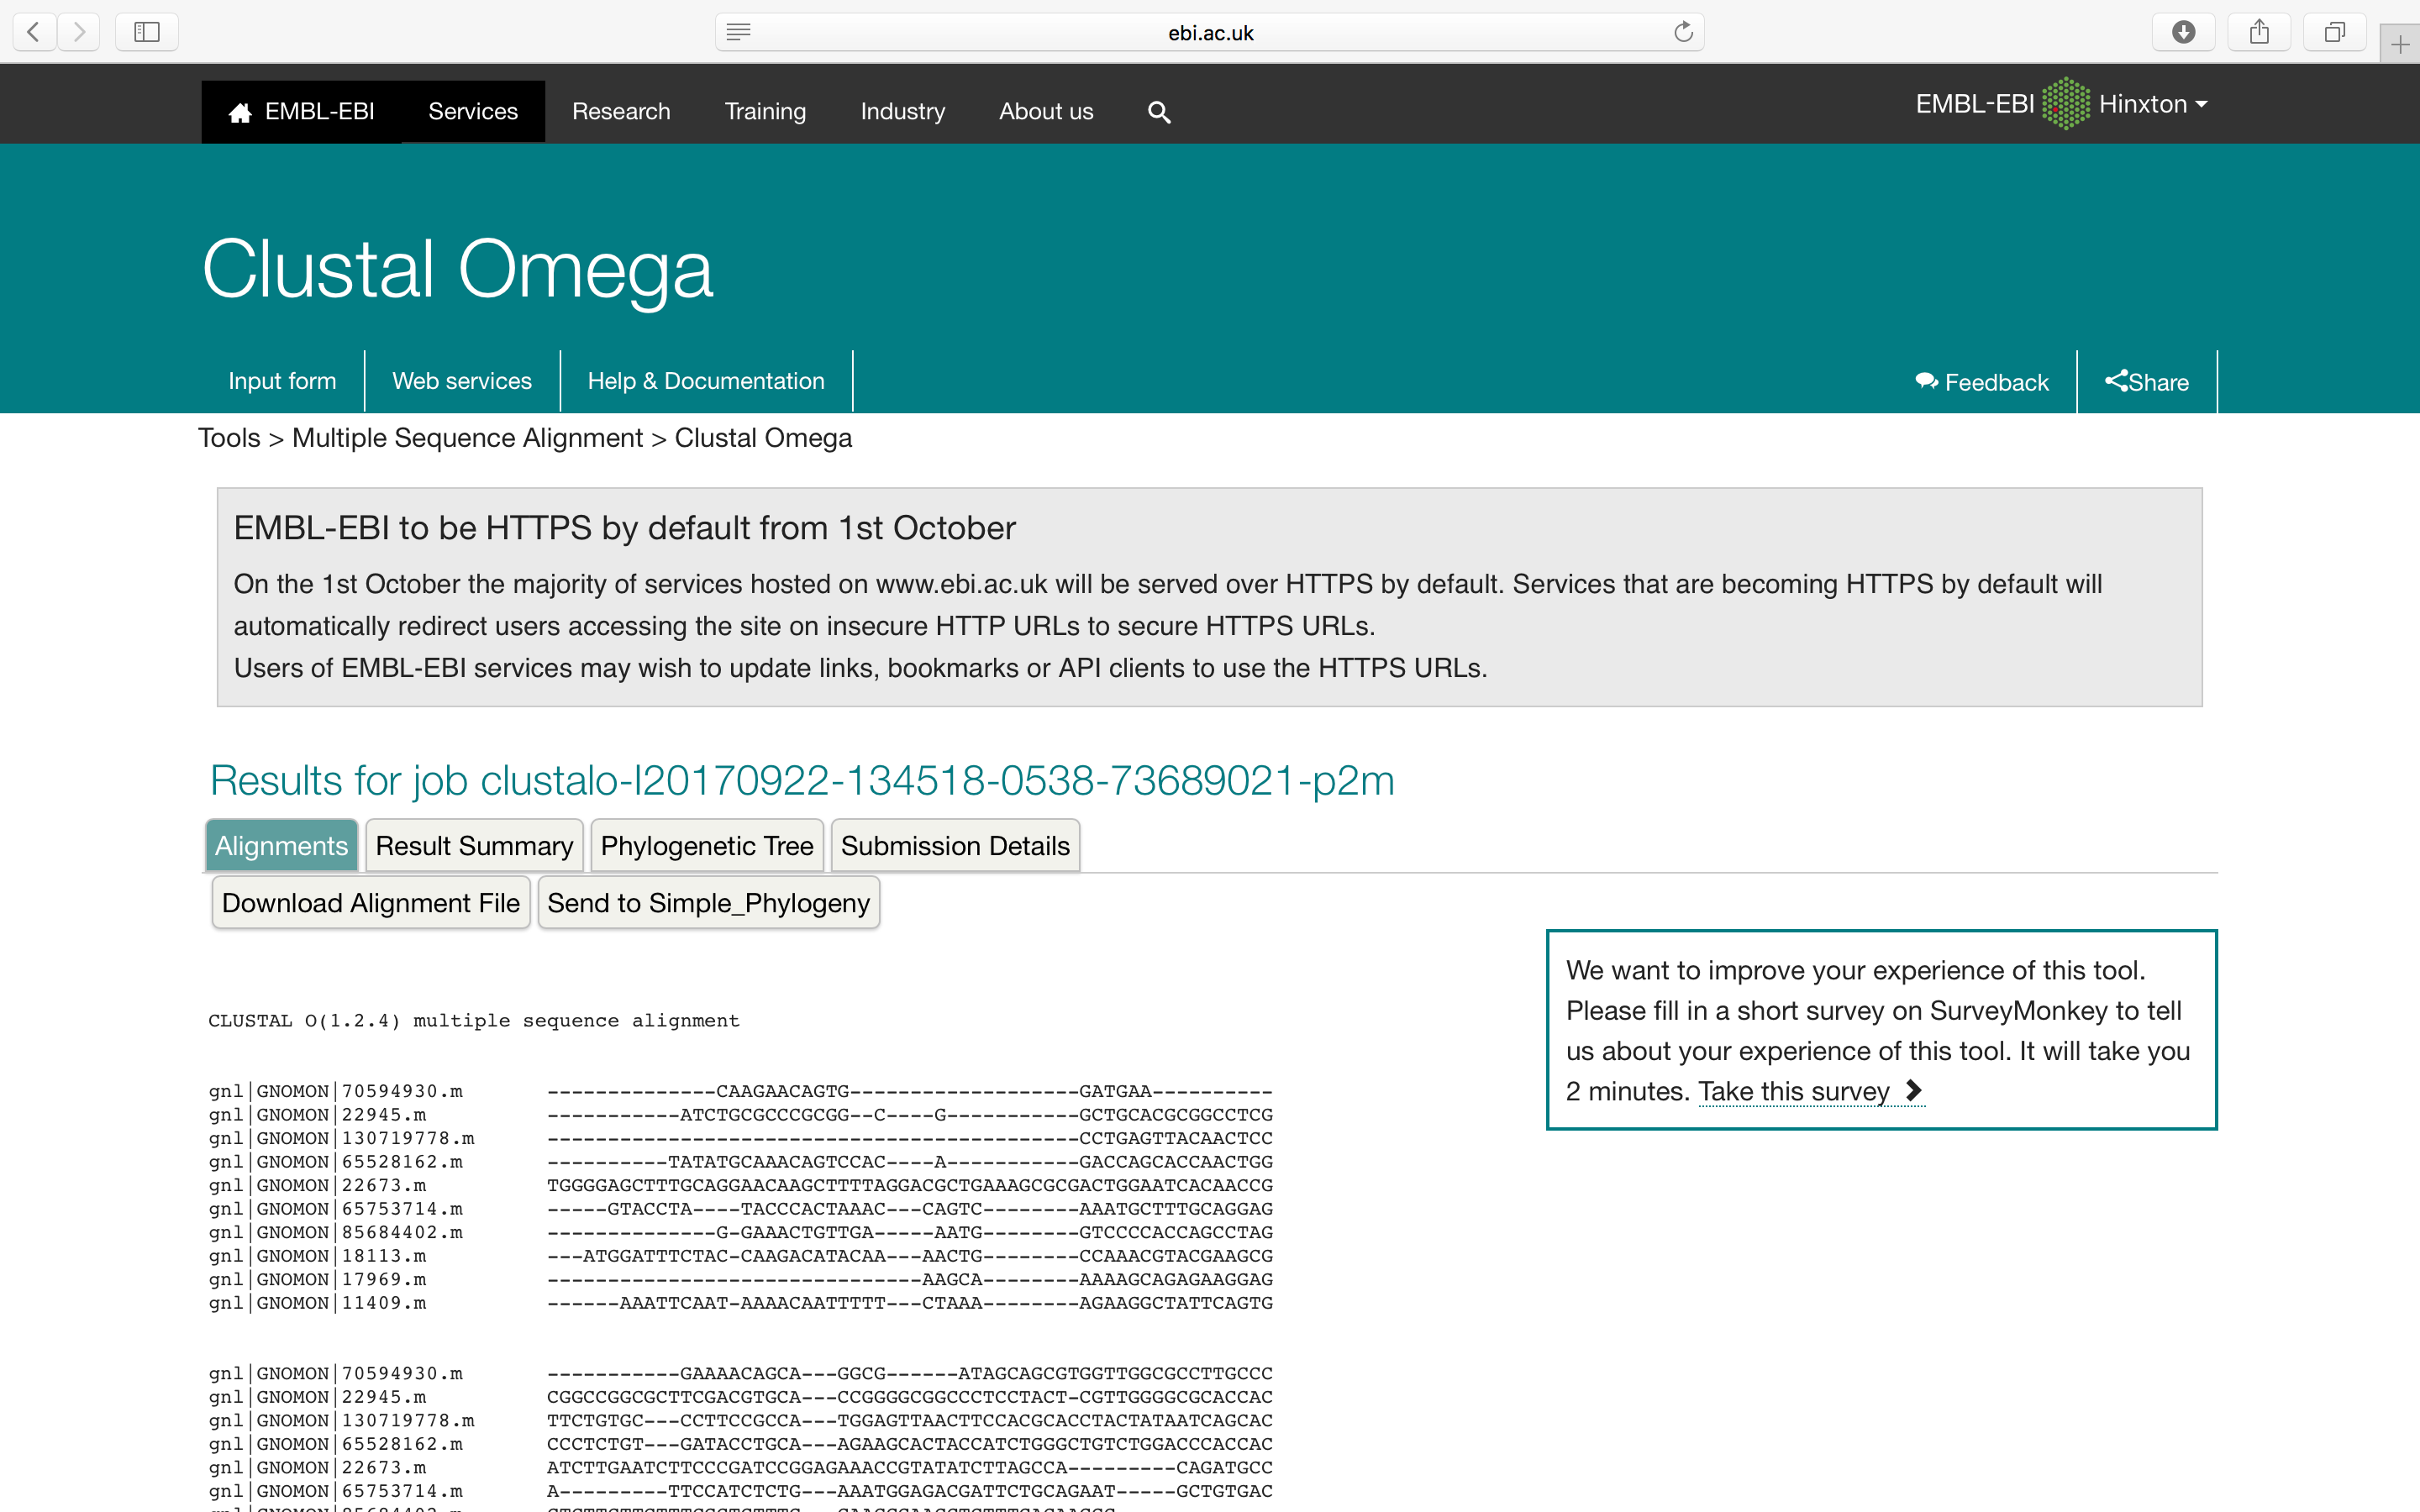Open the Safari downloads icon
This screenshot has height=1512, width=2420.
point(2184,32)
